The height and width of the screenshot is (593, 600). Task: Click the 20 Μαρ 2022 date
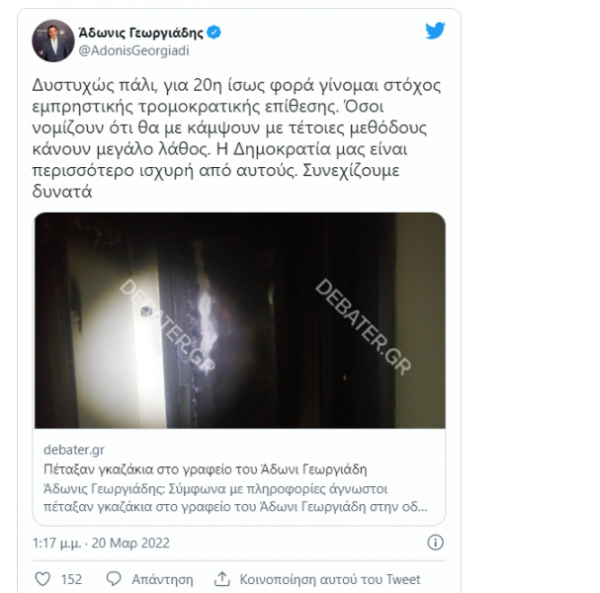tap(130, 543)
